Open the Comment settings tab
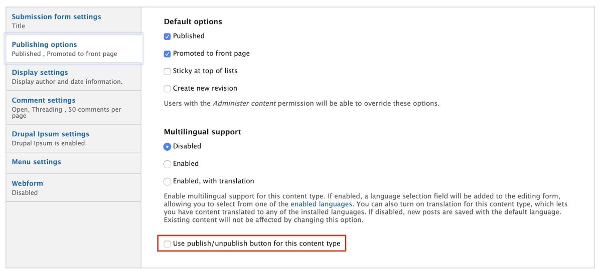 click(x=44, y=100)
